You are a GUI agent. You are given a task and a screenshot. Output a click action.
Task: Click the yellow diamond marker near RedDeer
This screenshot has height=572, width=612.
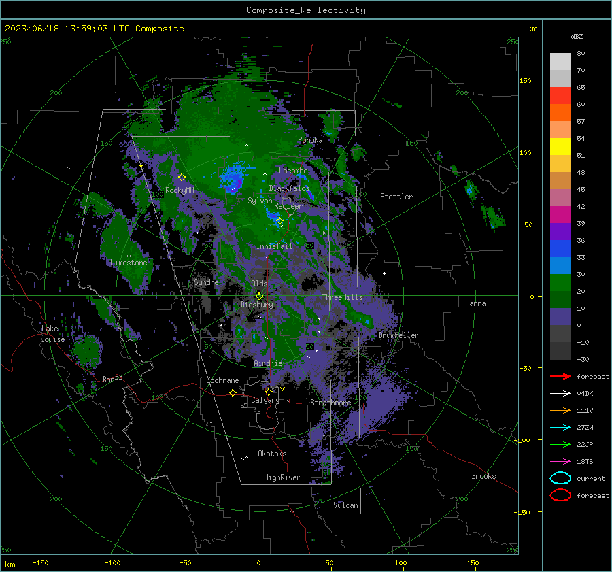(279, 221)
